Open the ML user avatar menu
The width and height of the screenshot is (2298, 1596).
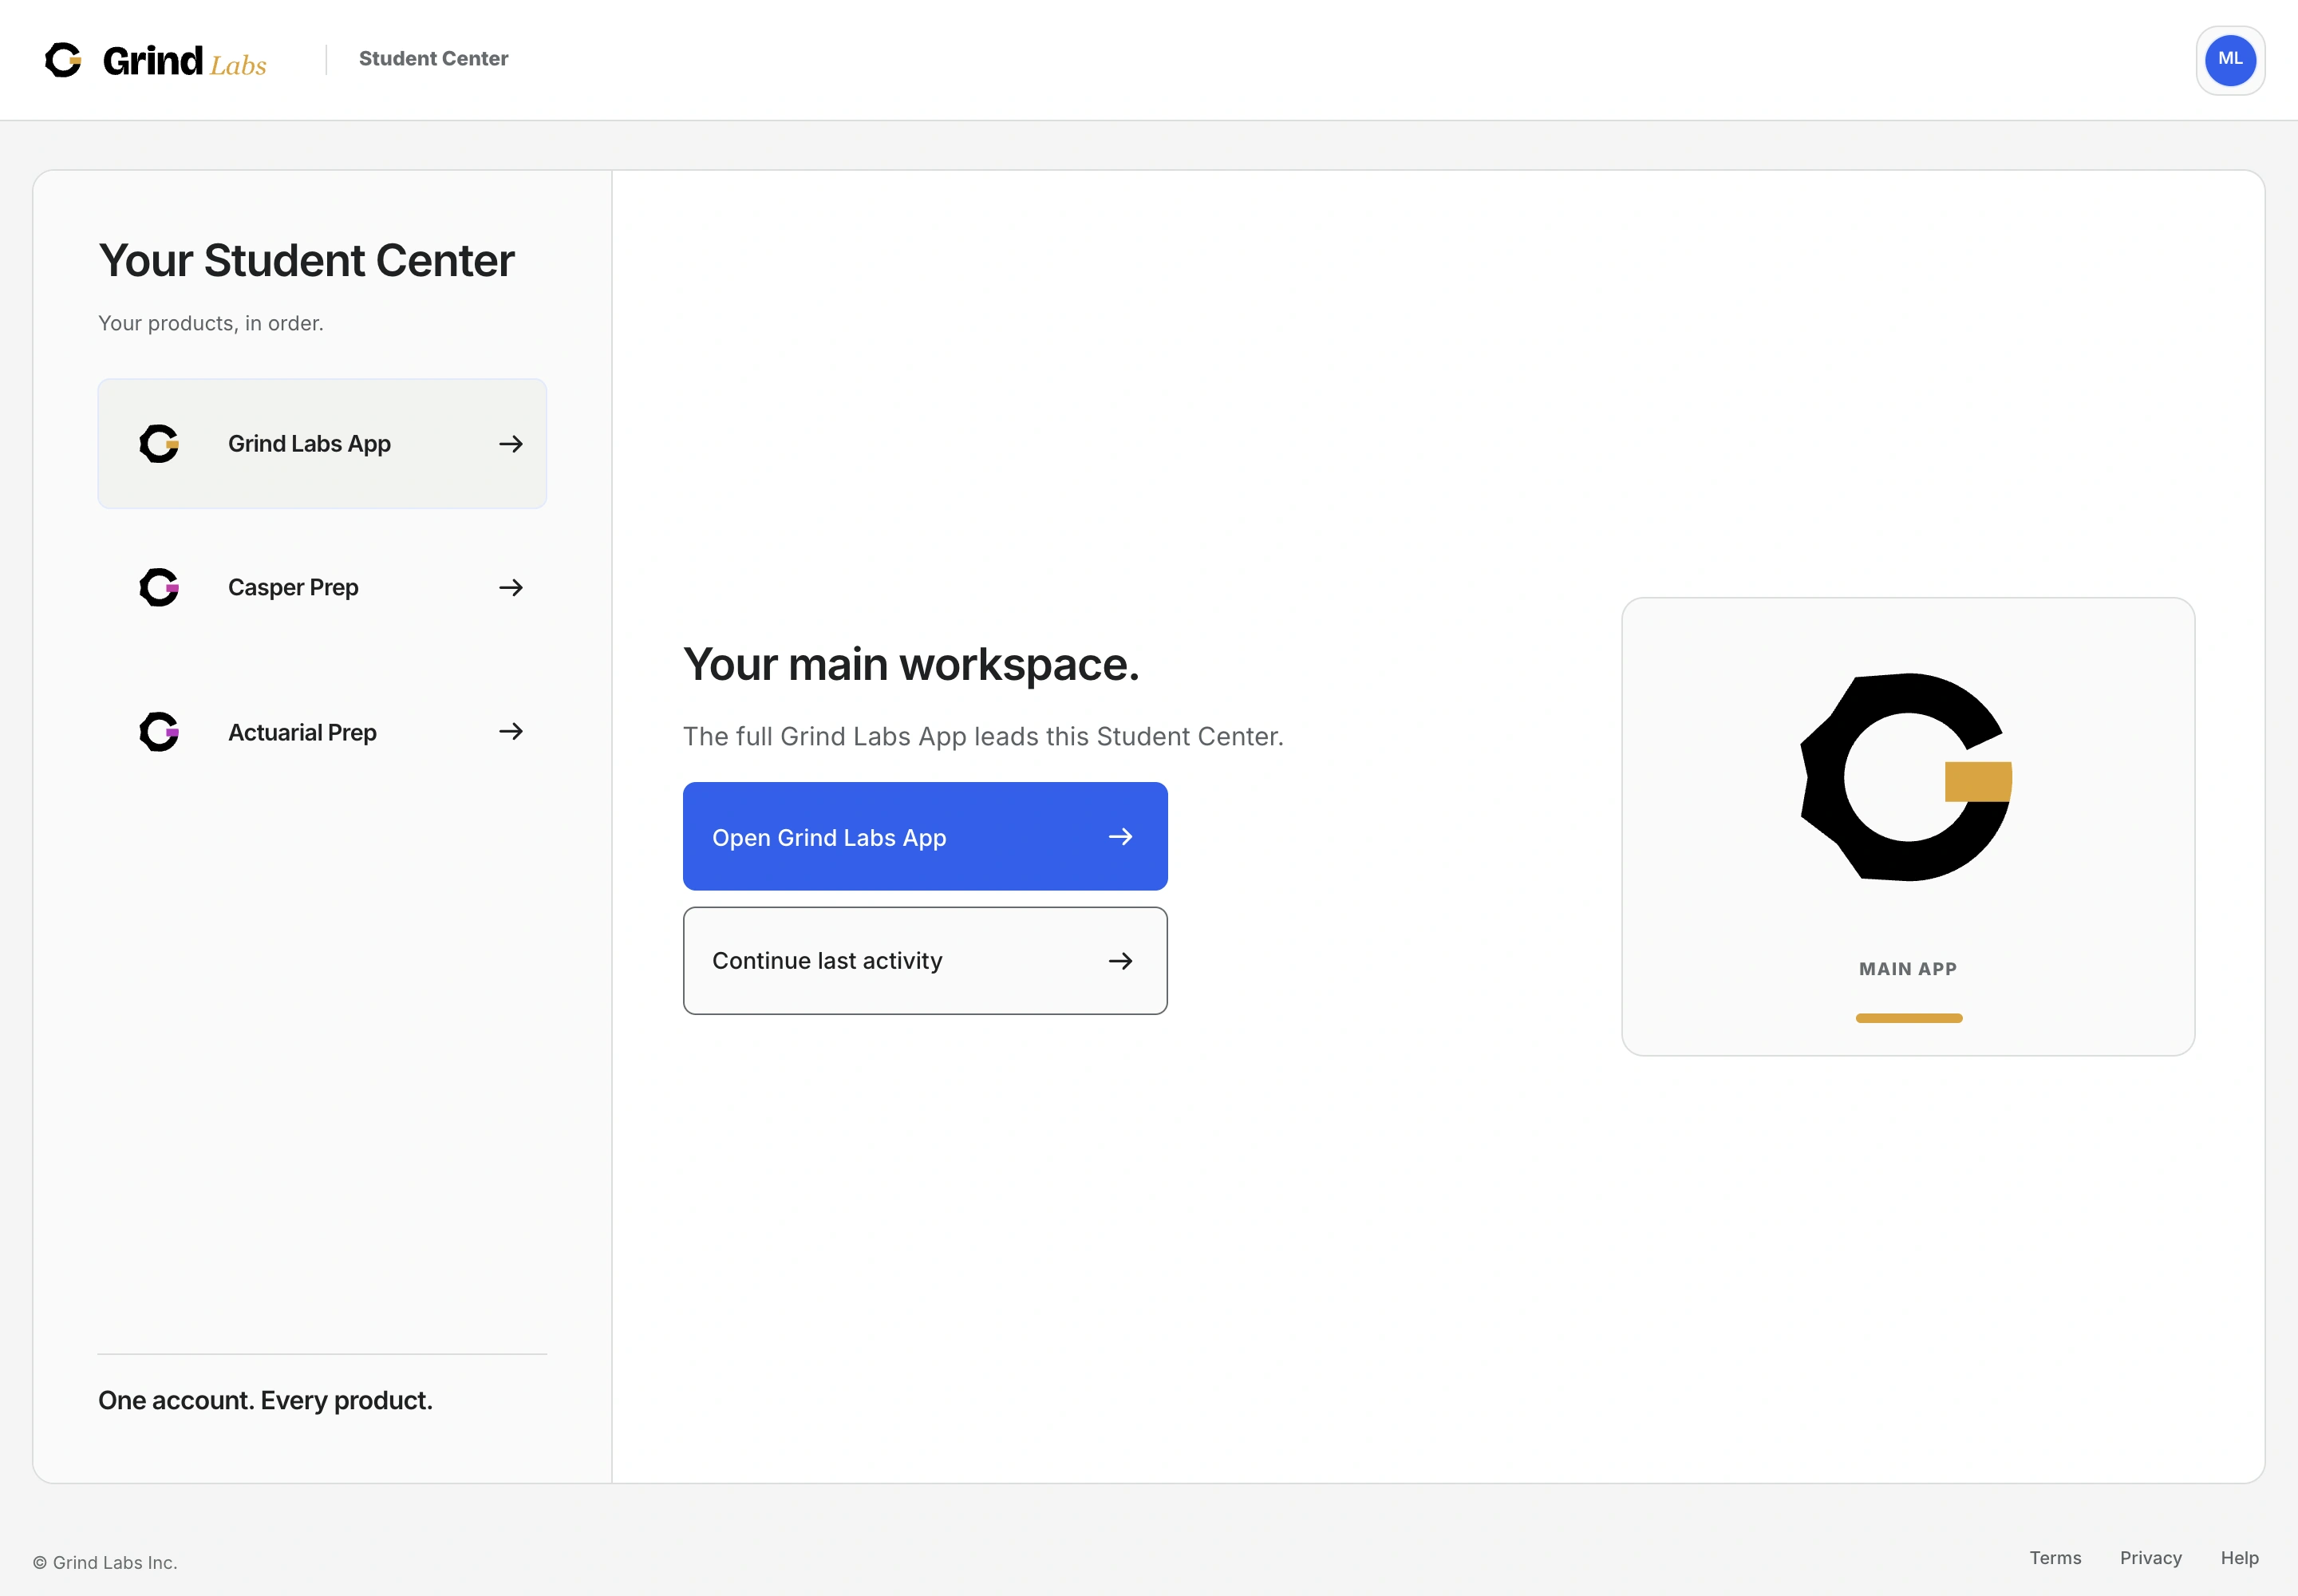point(2230,60)
